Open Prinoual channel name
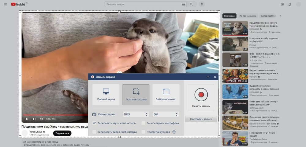Screen dimensions: 306x147 click(253, 45)
